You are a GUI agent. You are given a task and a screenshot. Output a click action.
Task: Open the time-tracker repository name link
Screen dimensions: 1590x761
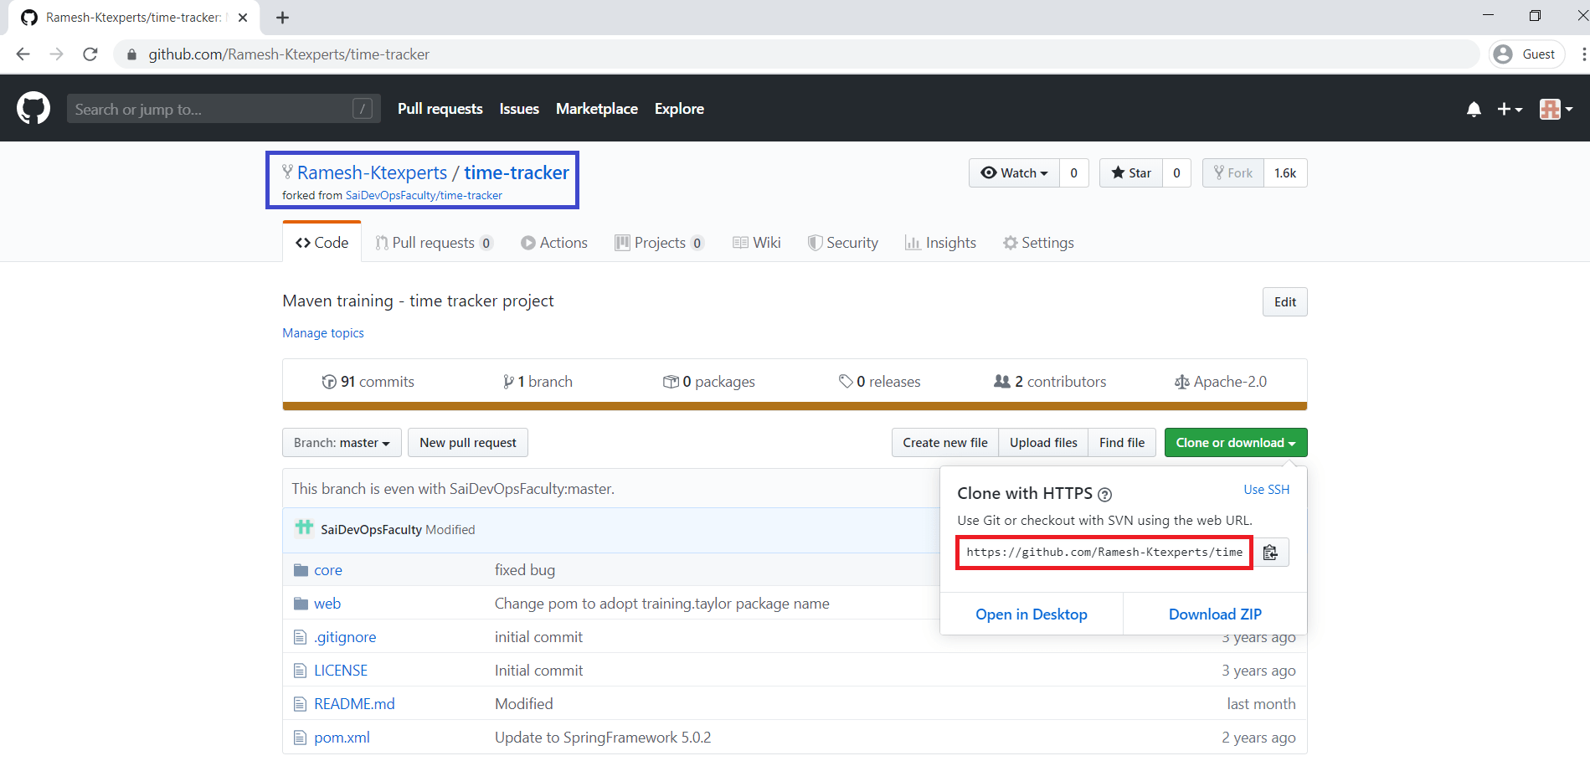pos(517,172)
